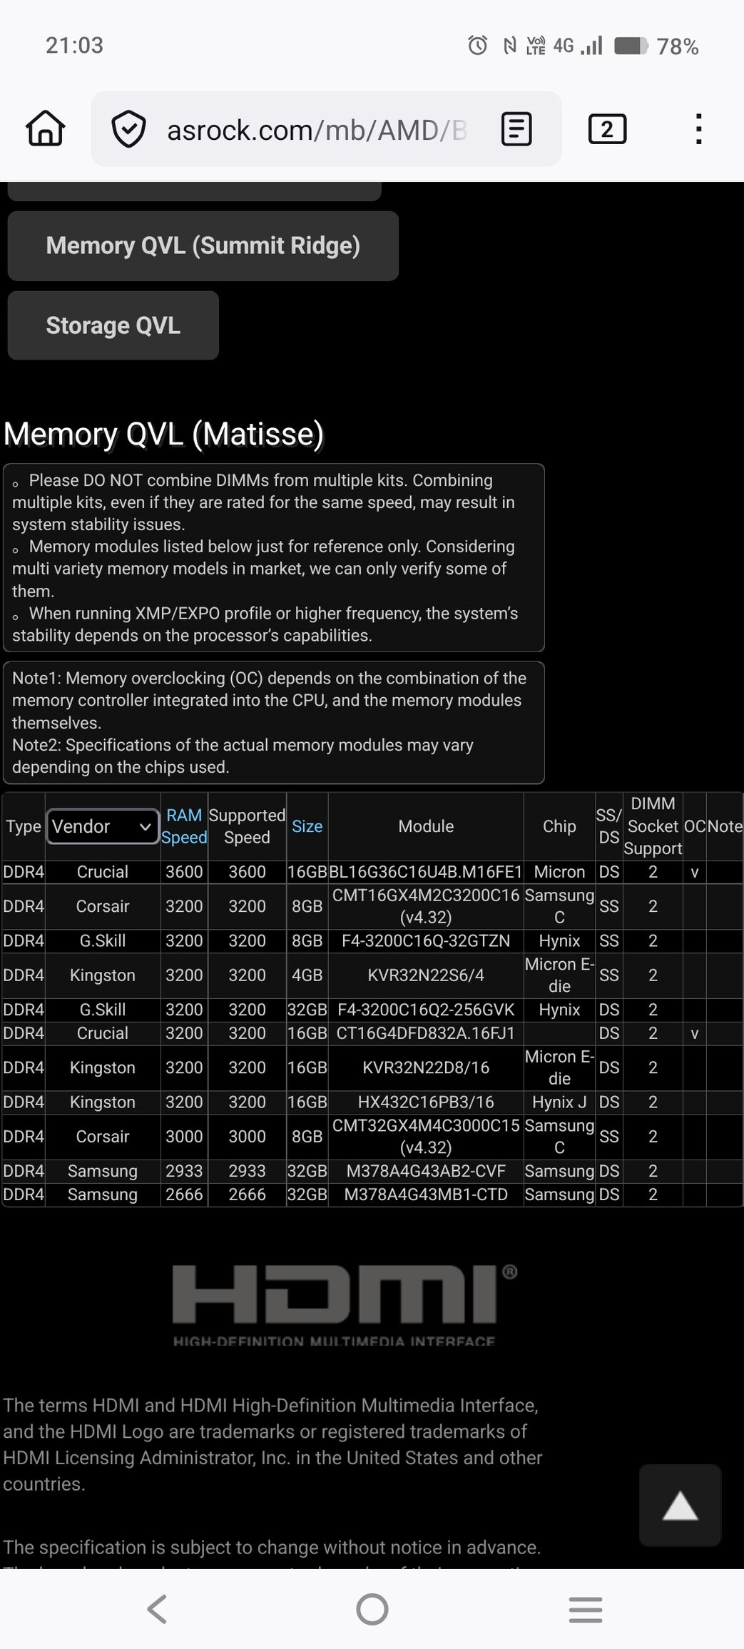The image size is (744, 1649).
Task: Select module M378A4G43MB1-CTD
Action: pos(426,1194)
